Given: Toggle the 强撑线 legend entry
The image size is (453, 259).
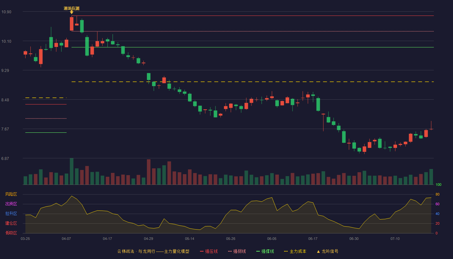Looking at the screenshot, I should click(x=265, y=251).
